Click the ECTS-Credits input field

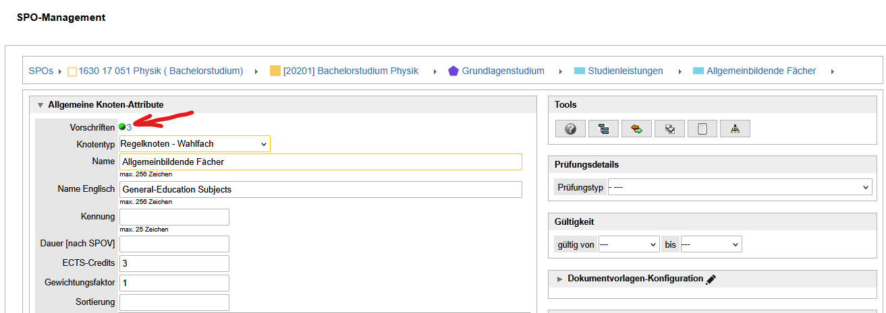(x=174, y=263)
